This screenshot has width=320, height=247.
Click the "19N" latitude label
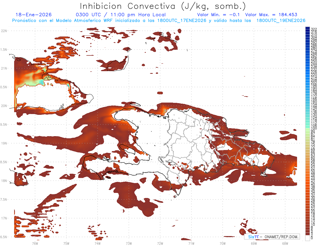point(4,143)
